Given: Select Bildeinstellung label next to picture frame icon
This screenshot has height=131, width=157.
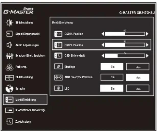Looking at the screenshot, I should click(24, 77).
